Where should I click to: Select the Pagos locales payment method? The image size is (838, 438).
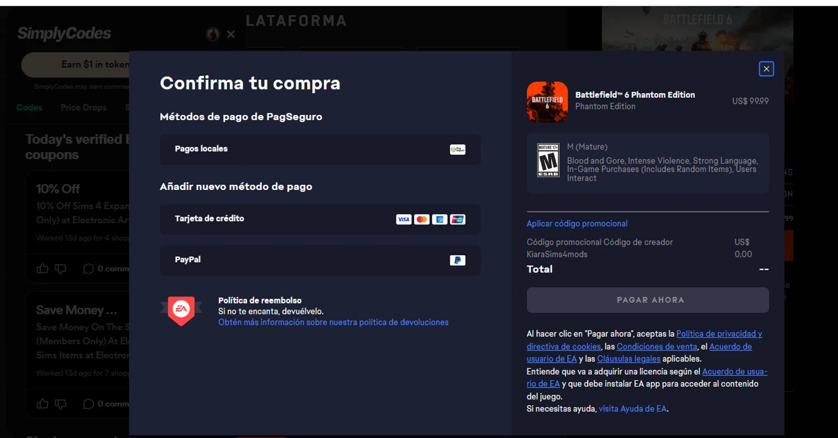click(320, 149)
